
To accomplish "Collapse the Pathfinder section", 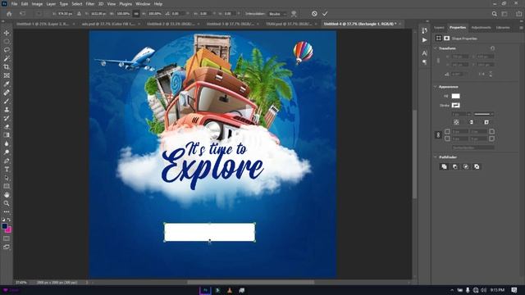I will pos(436,157).
